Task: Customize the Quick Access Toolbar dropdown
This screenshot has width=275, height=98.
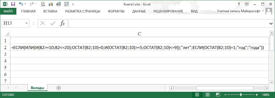Action: click(x=73, y=4)
